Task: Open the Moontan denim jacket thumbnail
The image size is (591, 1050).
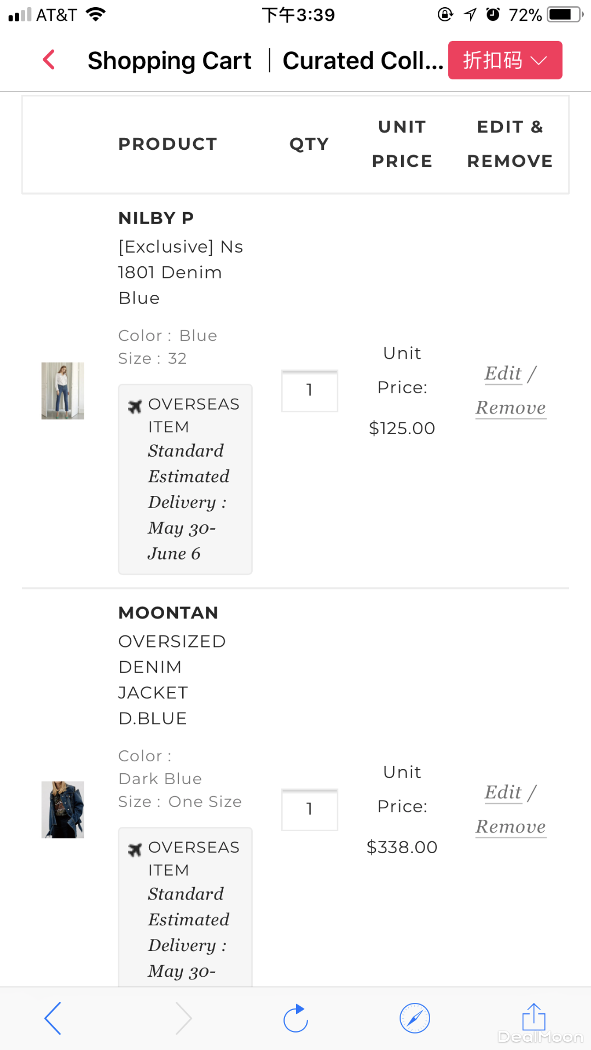Action: (63, 809)
